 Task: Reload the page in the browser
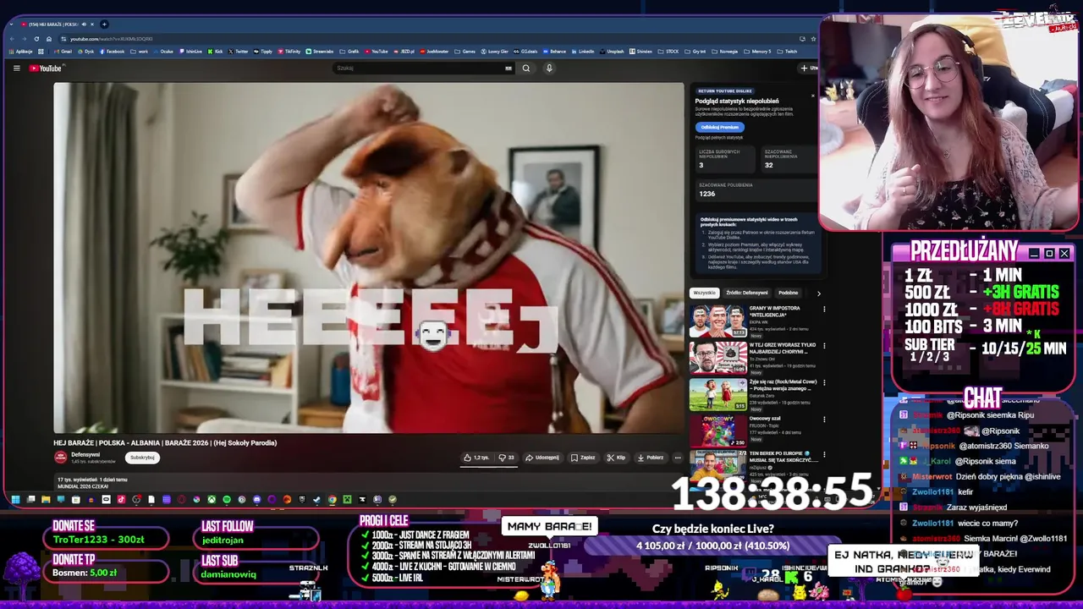tap(36, 39)
